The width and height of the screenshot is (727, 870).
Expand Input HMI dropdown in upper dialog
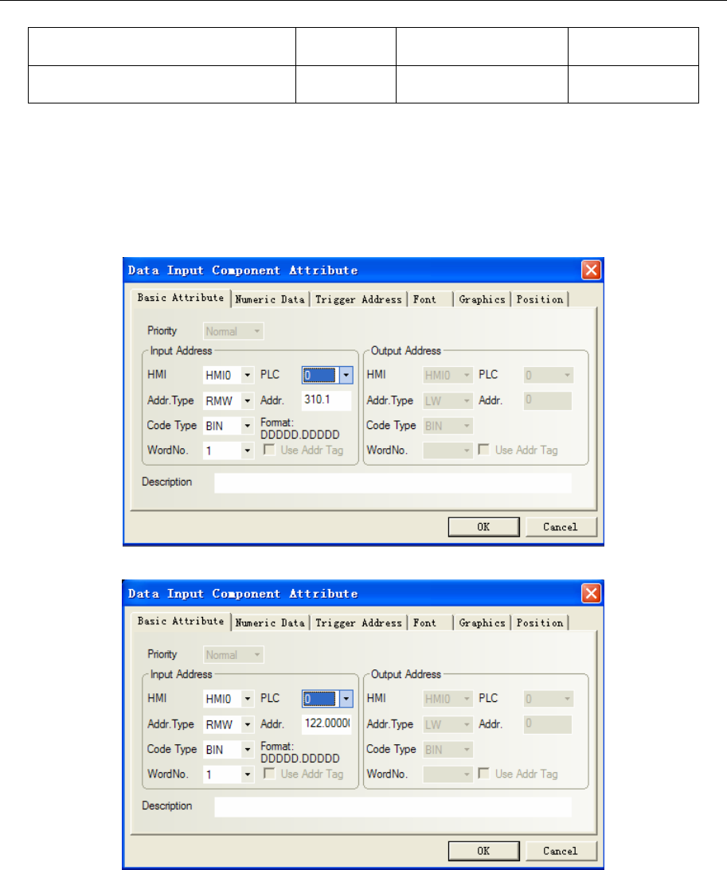tap(248, 376)
